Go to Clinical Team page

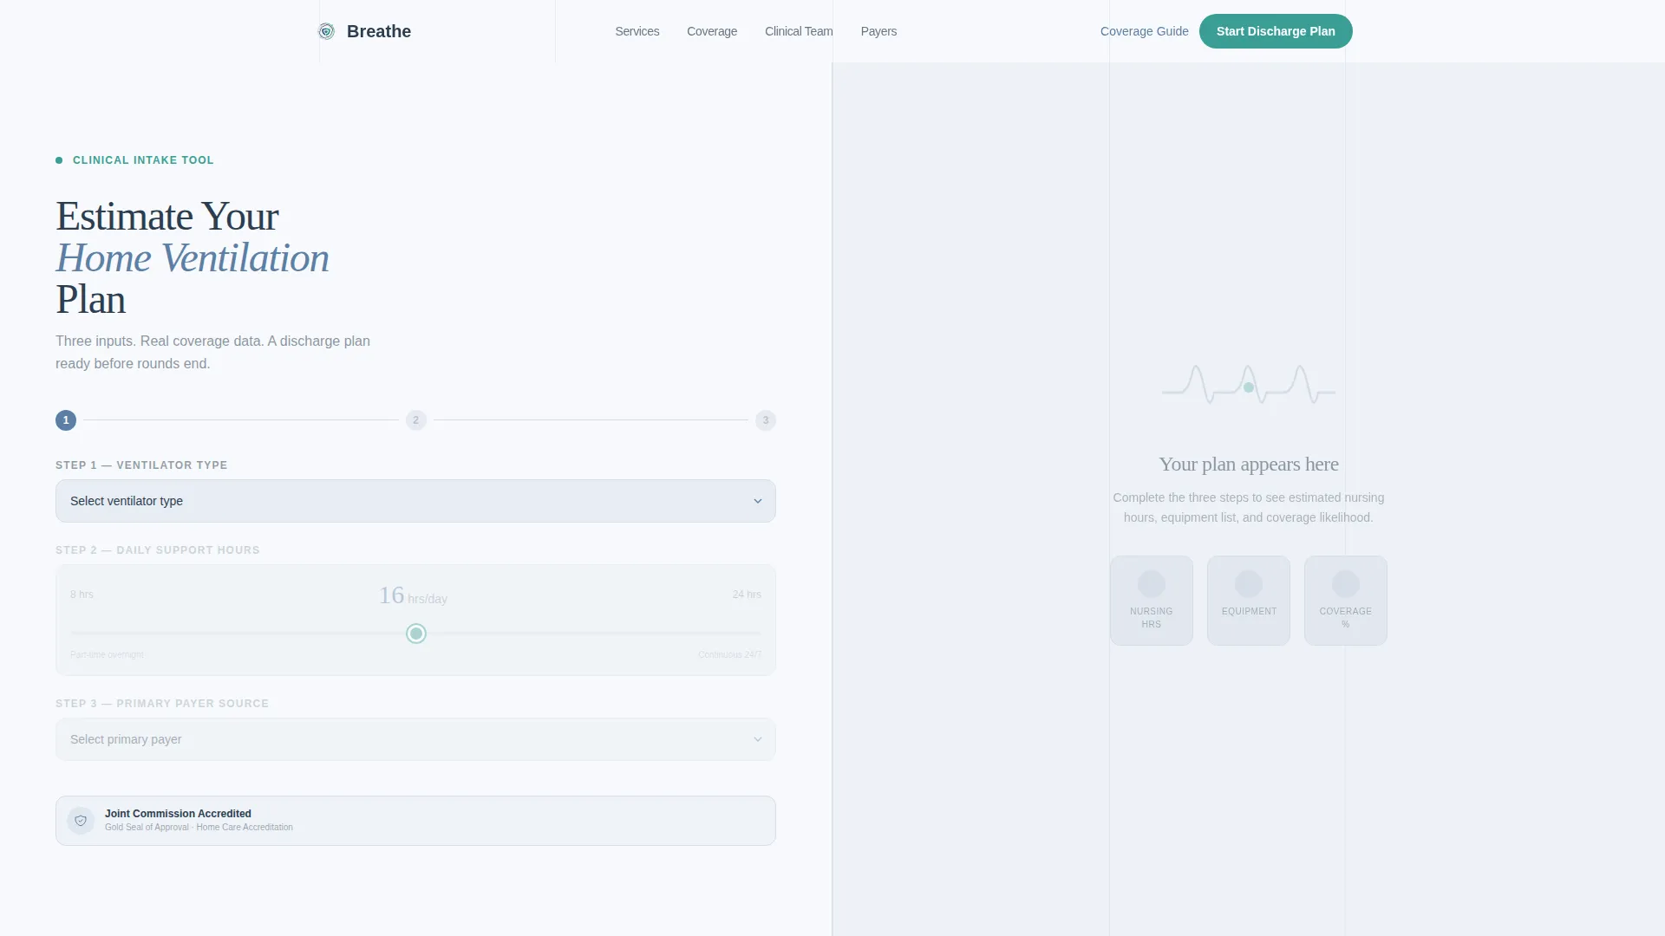click(799, 31)
